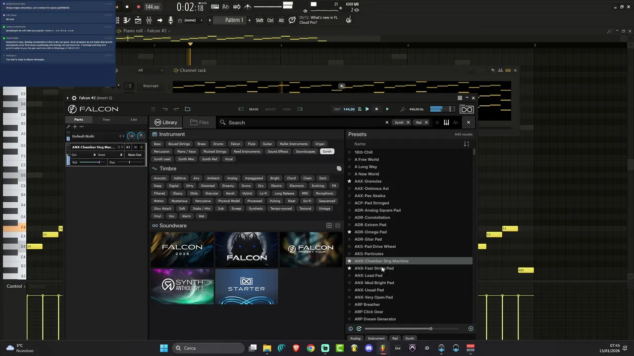This screenshot has height=356, width=634.
Task: Click the Falcon redo arrow icon
Action: (176, 109)
